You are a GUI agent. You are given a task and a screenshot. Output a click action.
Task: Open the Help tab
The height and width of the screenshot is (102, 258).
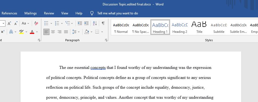(79, 13)
